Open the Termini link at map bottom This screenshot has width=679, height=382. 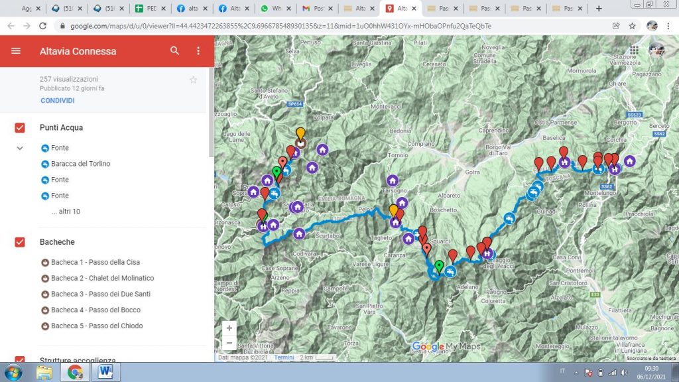point(284,357)
